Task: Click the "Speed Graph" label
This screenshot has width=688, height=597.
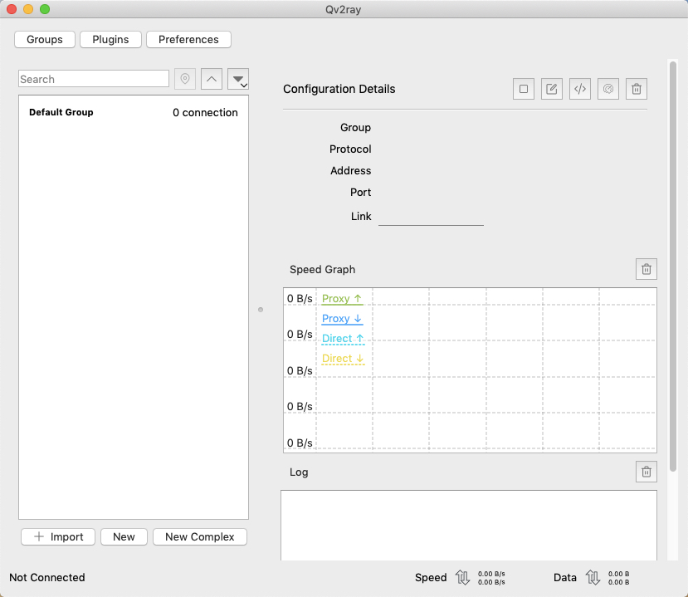Action: (x=323, y=270)
